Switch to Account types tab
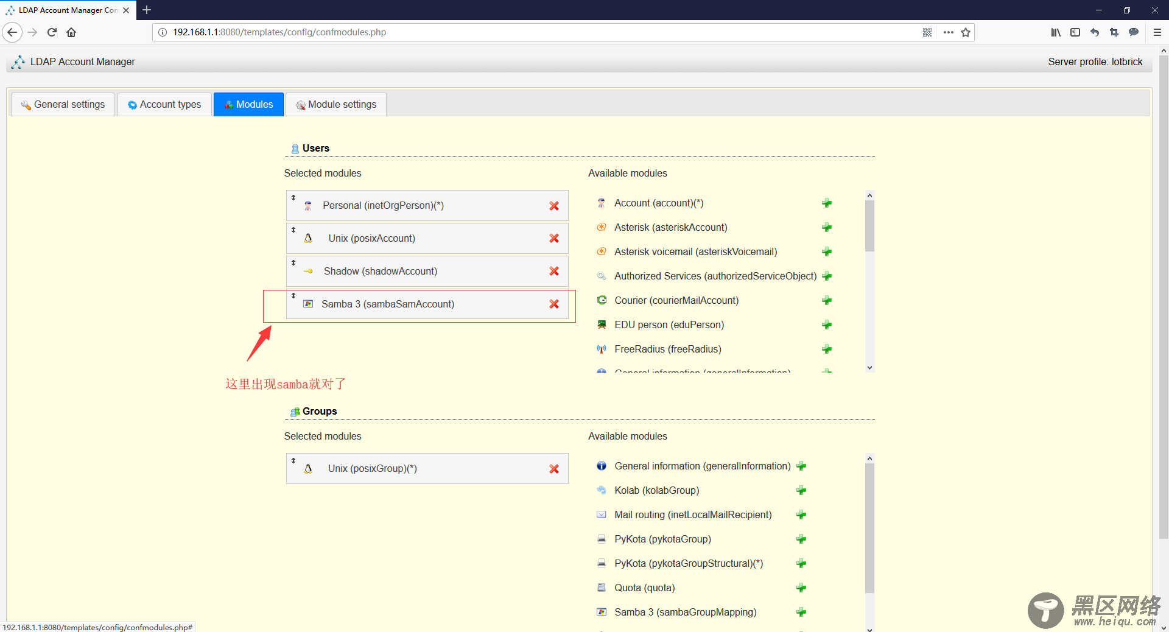 (x=164, y=105)
